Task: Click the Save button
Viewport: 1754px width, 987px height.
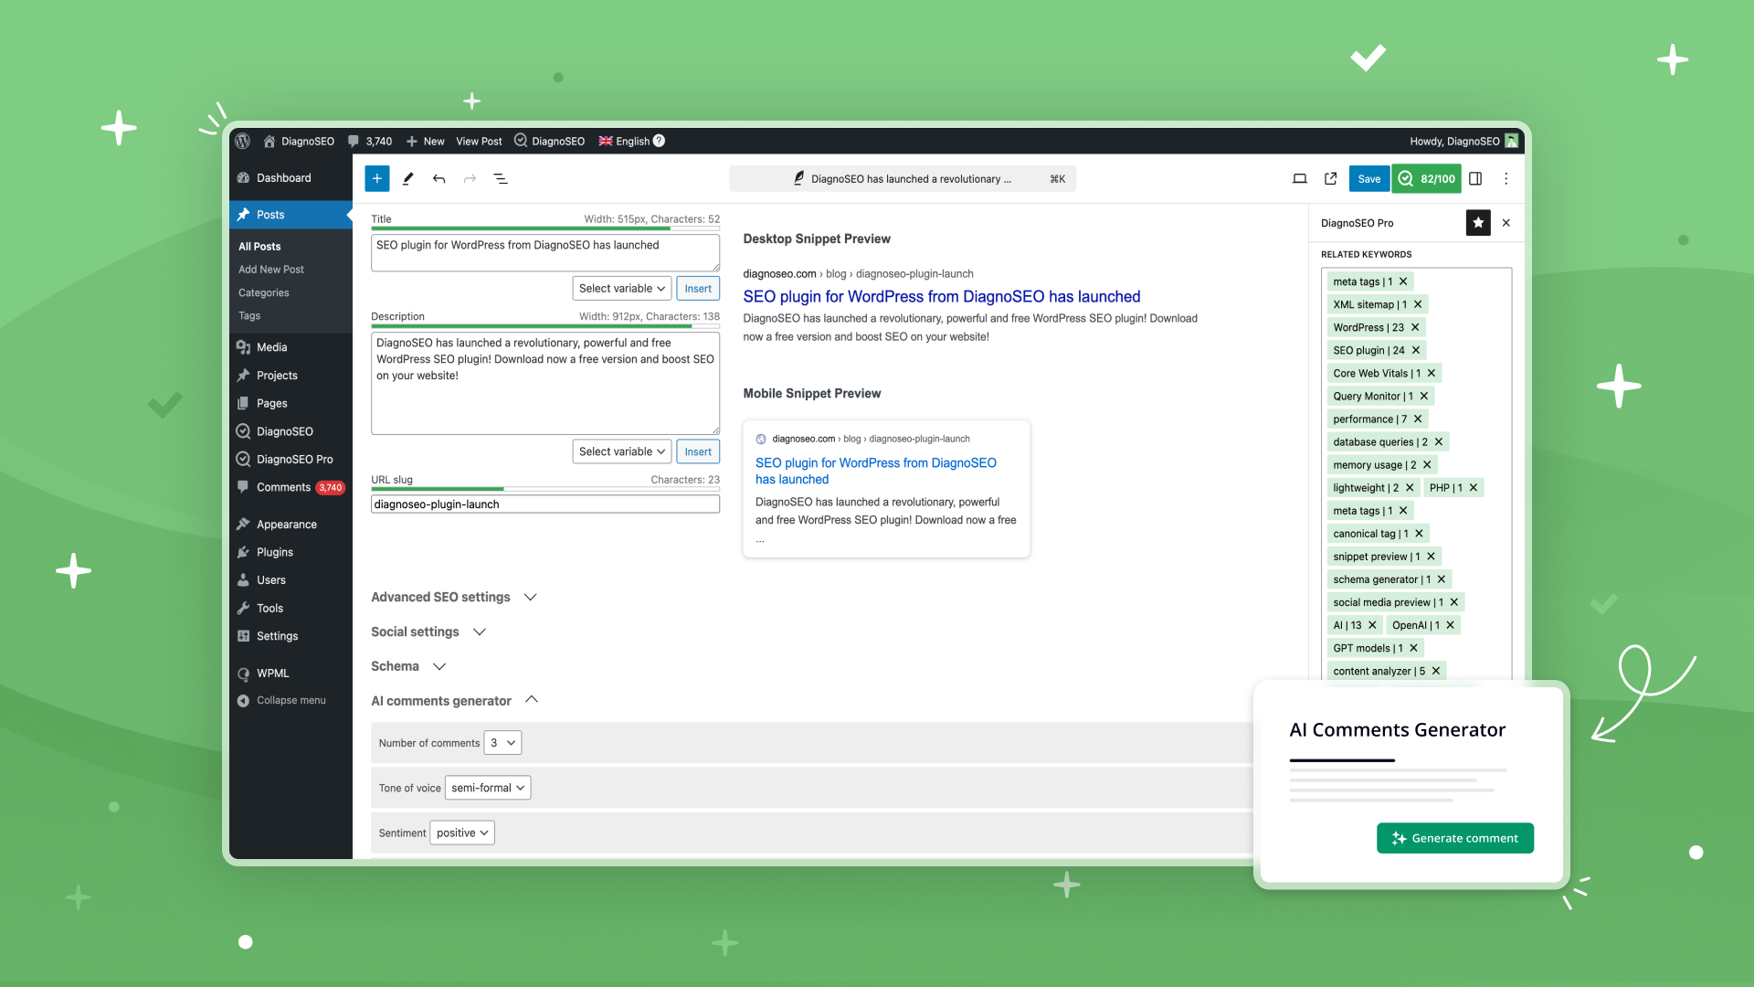Action: coord(1368,178)
